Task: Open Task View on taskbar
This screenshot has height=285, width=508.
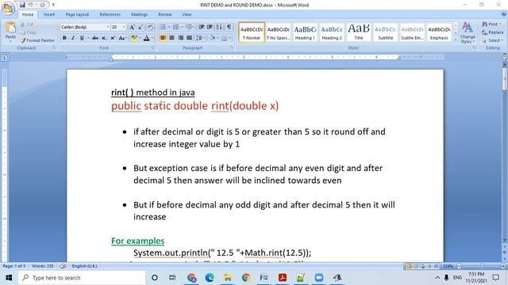Action: 172,278
